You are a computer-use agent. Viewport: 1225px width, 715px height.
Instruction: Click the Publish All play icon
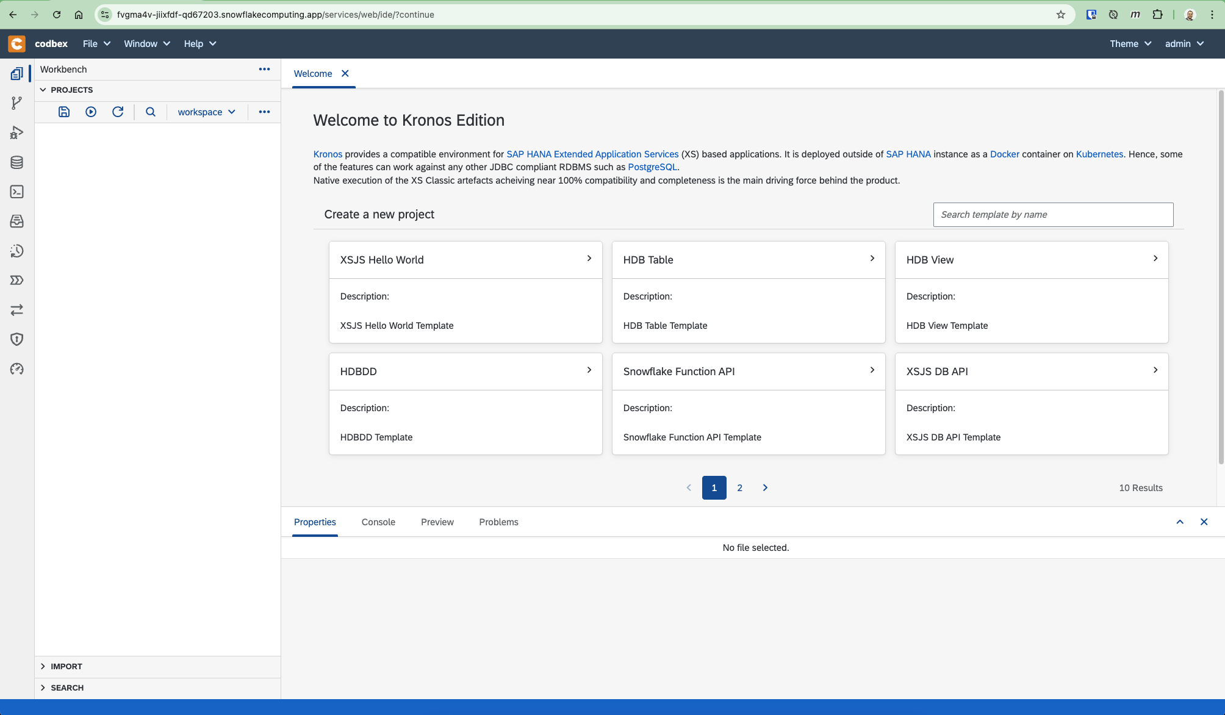click(x=91, y=112)
